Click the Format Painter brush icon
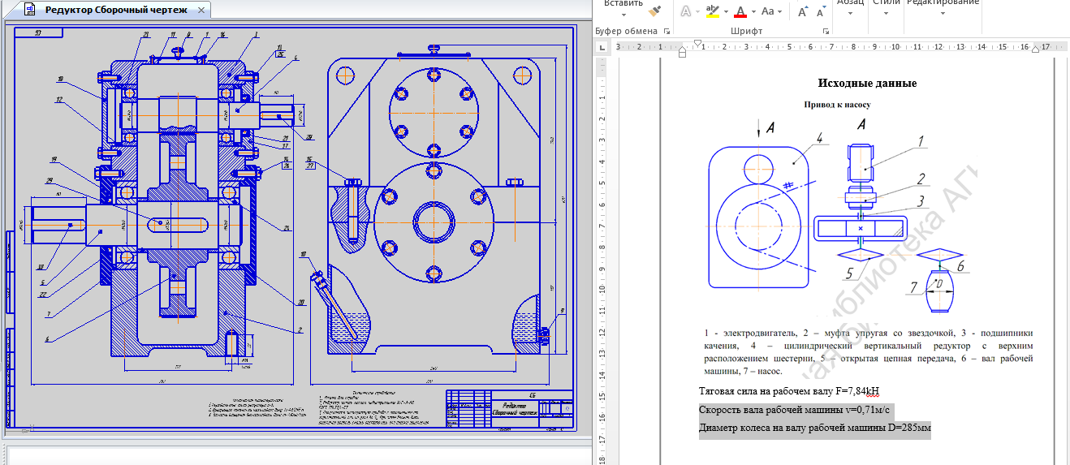1070x465 pixels. pyautogui.click(x=656, y=10)
